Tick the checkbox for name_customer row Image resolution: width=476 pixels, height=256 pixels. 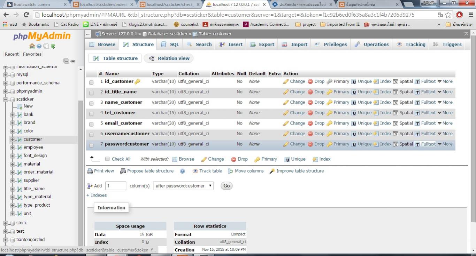pos(91,103)
